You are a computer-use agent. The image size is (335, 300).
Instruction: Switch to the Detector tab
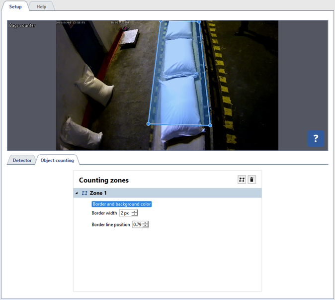click(x=22, y=160)
